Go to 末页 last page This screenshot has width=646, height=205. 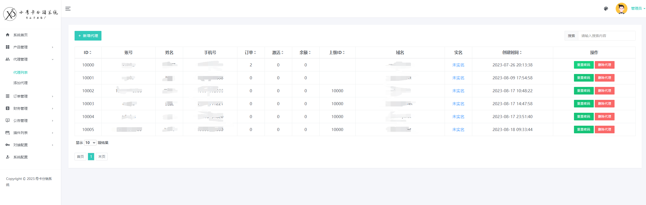point(102,157)
